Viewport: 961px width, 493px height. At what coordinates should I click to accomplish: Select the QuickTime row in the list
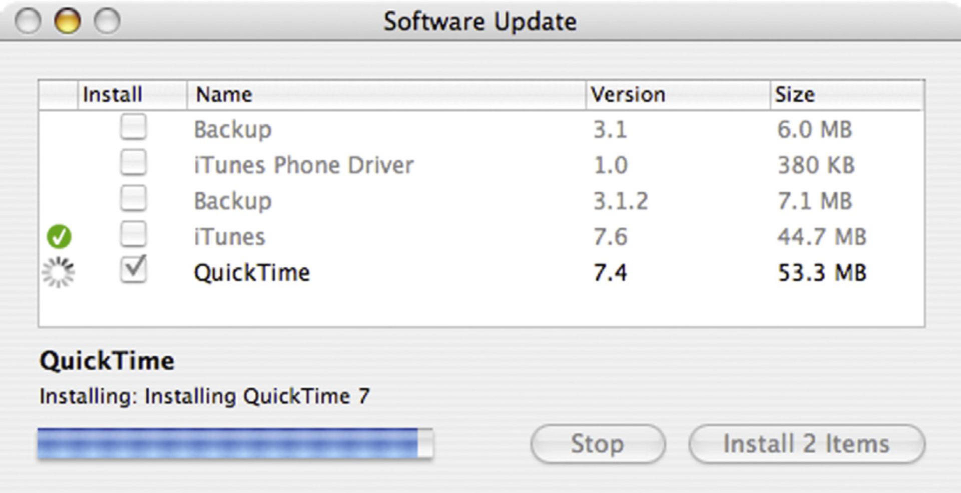click(x=482, y=272)
